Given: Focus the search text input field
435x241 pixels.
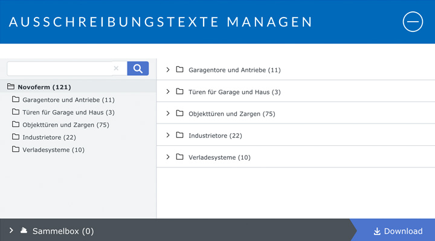Looking at the screenshot, I should (59, 69).
